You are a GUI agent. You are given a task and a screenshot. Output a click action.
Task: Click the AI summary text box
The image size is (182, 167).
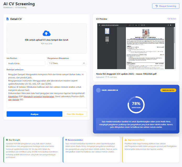(136, 124)
